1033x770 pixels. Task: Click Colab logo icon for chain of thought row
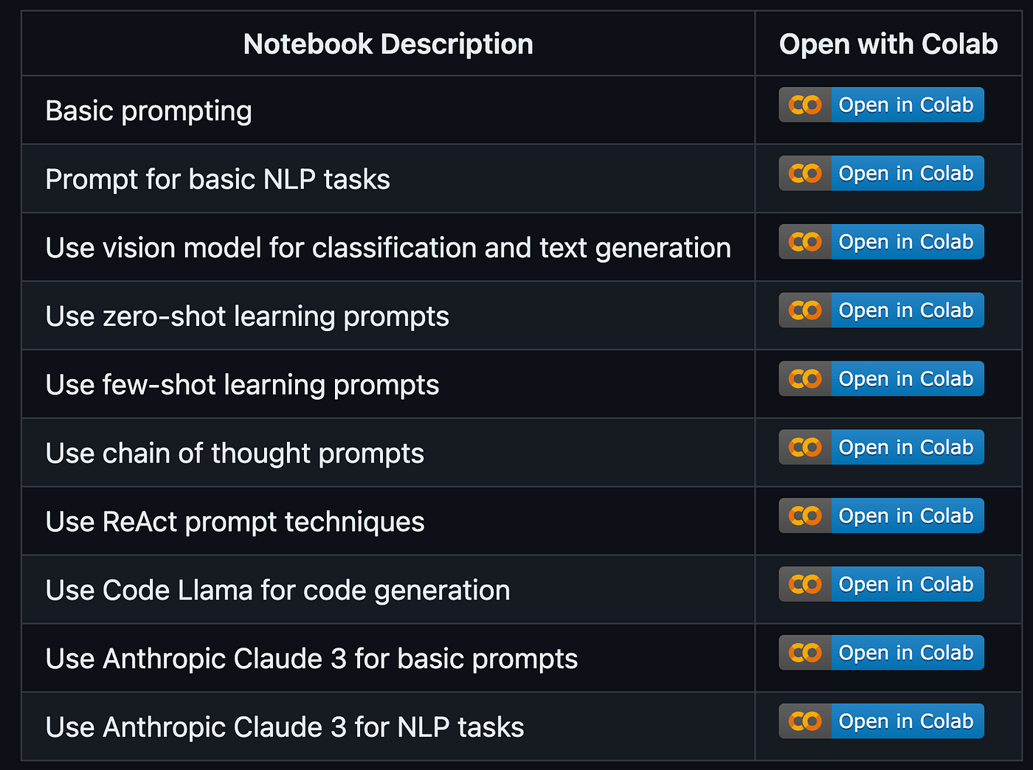(805, 448)
